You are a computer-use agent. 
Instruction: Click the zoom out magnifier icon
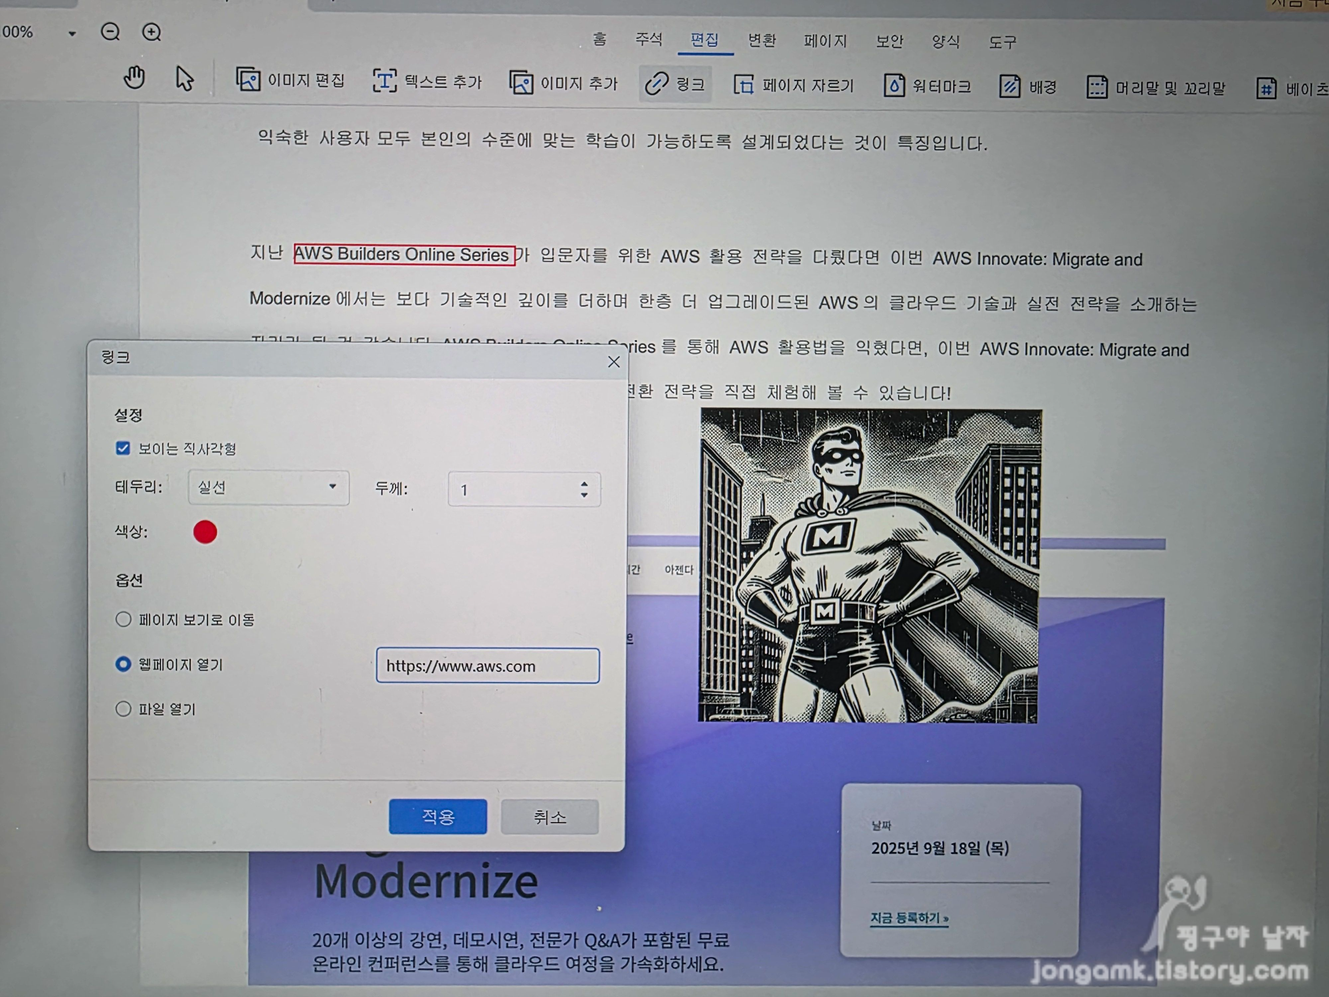111,32
